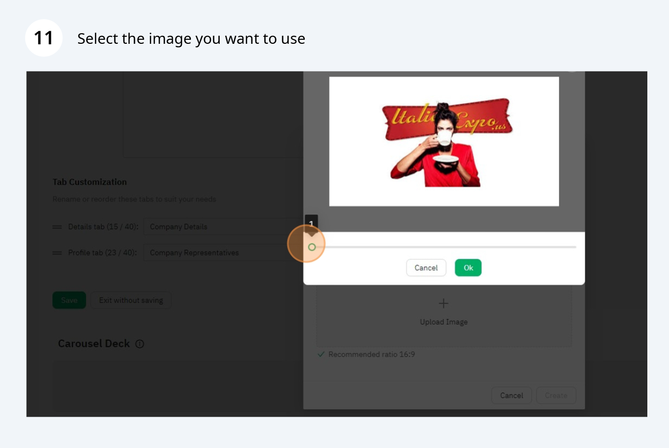Click the reorder handle beside Details tab

click(57, 227)
